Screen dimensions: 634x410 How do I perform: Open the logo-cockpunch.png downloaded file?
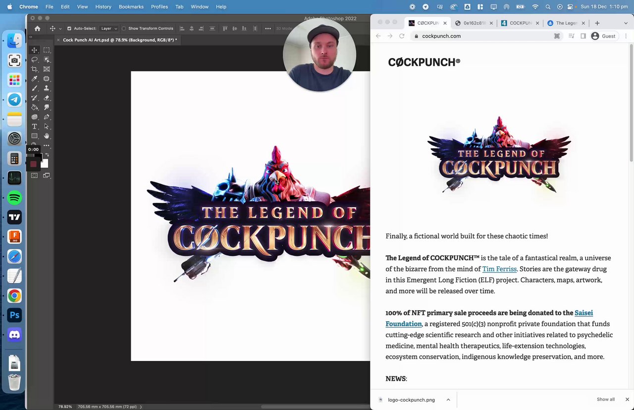pos(410,400)
